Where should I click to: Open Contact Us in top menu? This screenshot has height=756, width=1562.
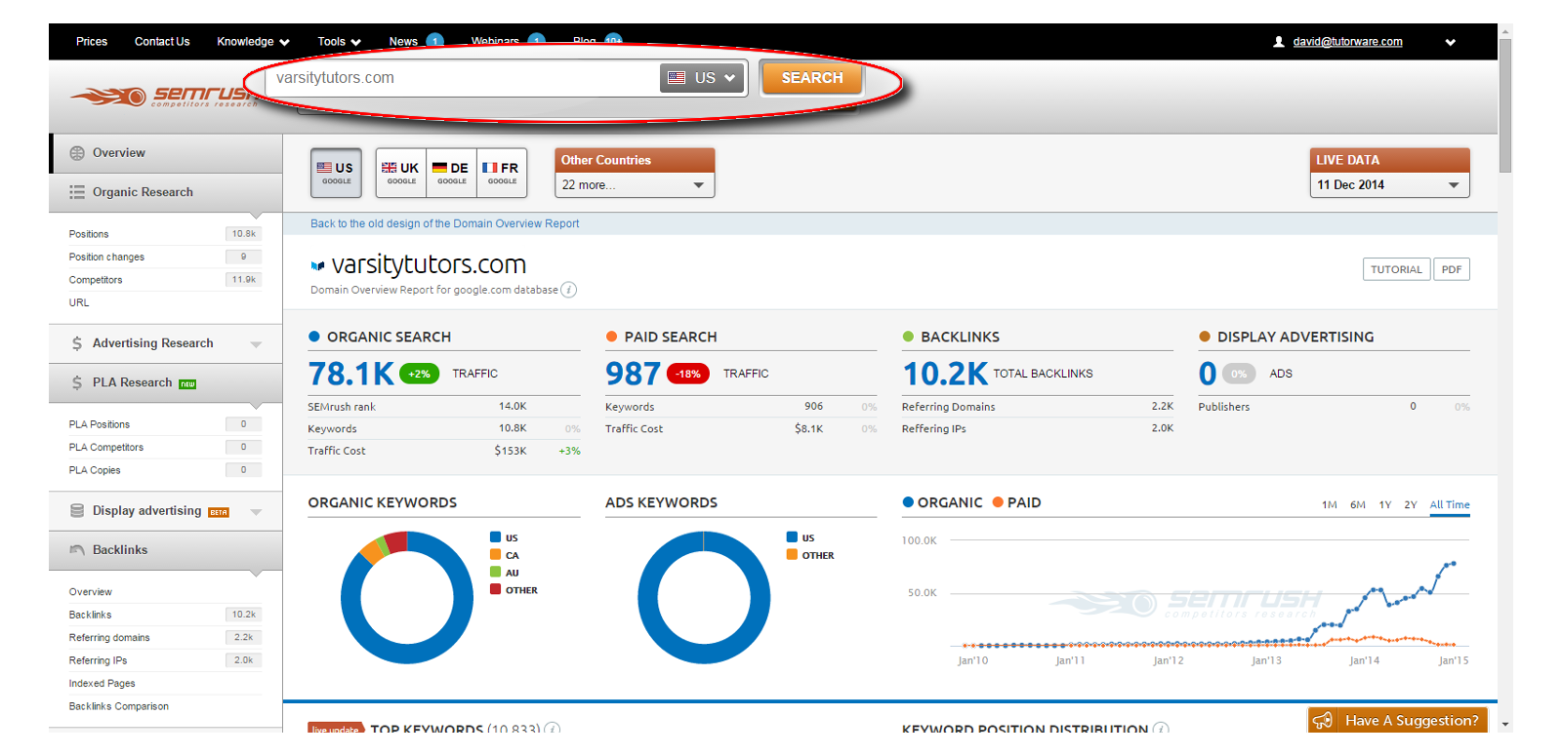pyautogui.click(x=162, y=42)
